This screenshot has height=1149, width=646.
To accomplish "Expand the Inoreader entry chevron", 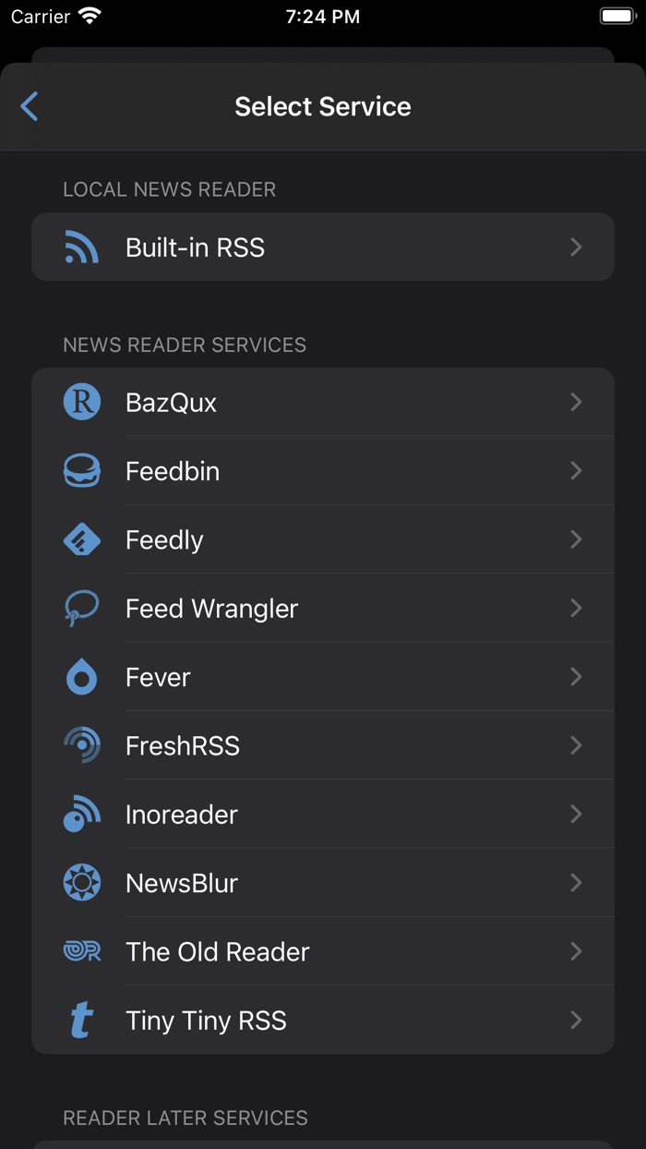I will point(576,814).
